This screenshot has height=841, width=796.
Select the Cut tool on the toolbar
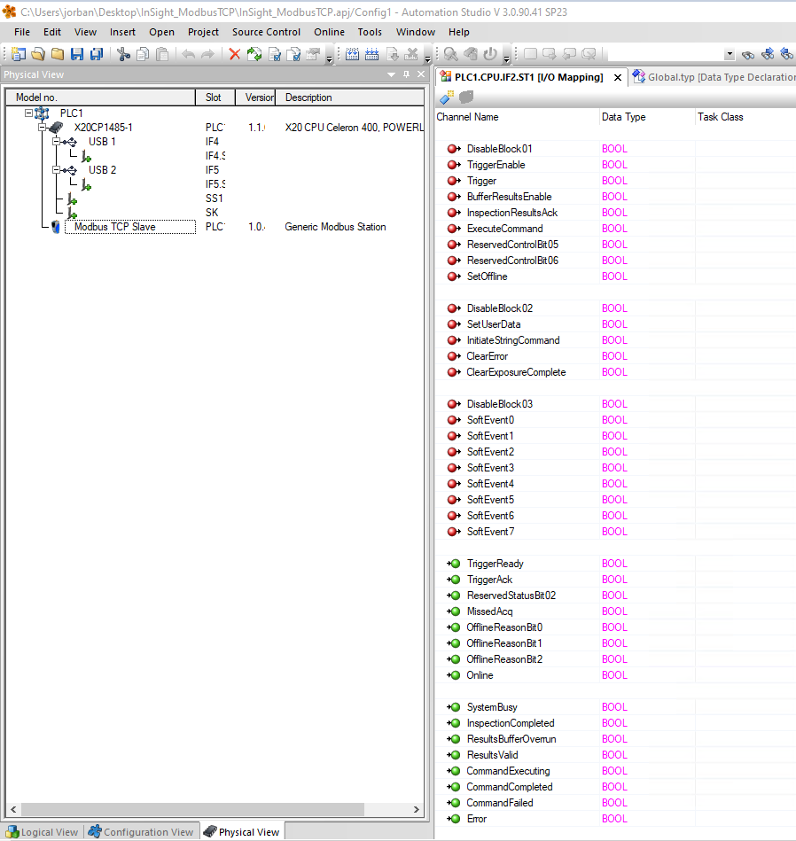(x=123, y=54)
